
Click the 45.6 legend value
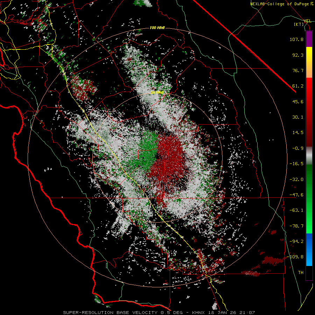click(298, 101)
